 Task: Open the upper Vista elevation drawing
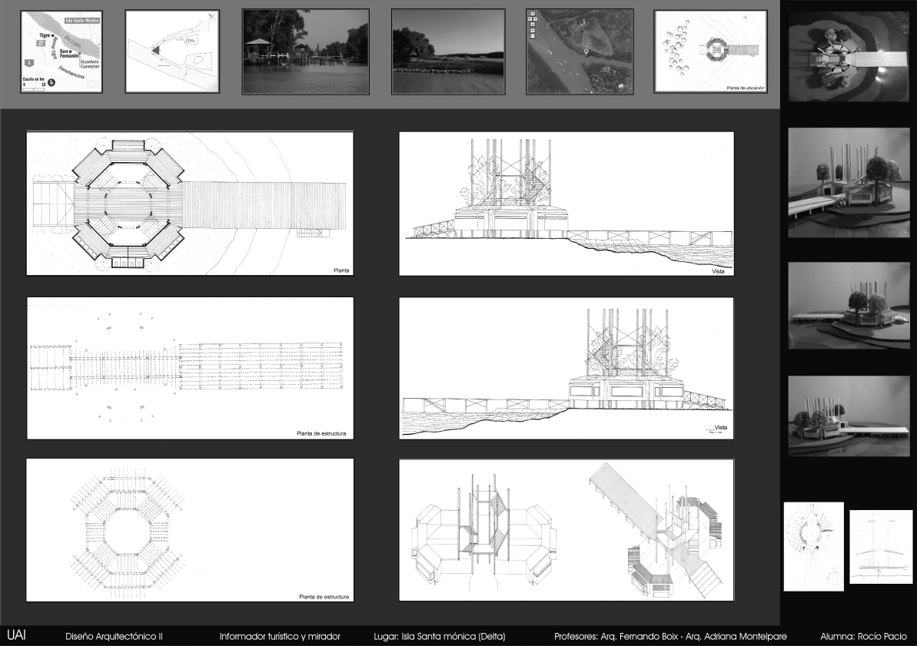566,204
